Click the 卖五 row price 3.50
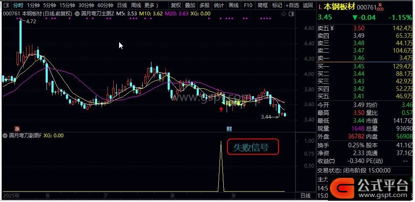Screen dimensions: 415x202 pyautogui.click(x=359, y=28)
